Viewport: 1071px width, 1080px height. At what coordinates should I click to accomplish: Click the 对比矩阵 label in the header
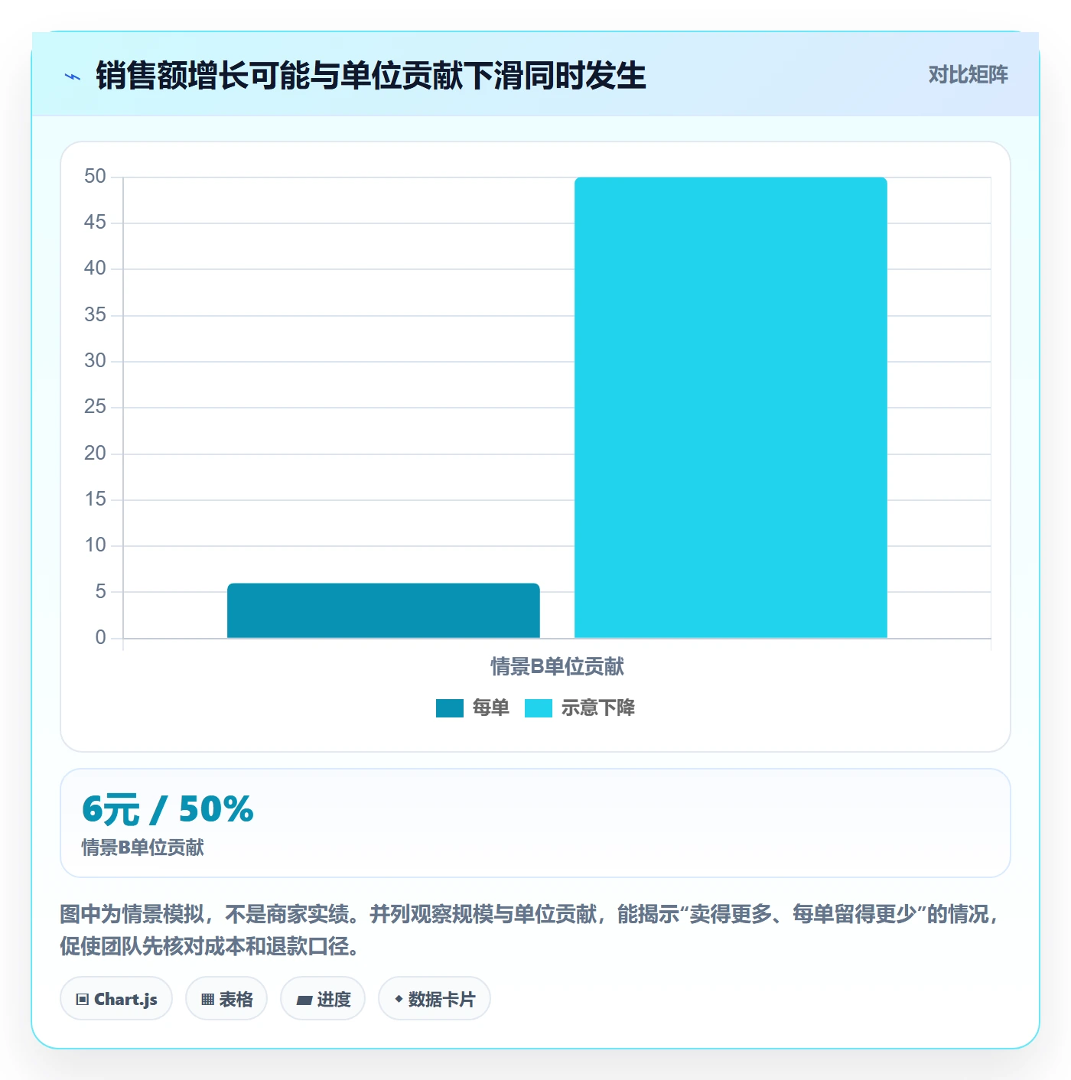coord(968,74)
